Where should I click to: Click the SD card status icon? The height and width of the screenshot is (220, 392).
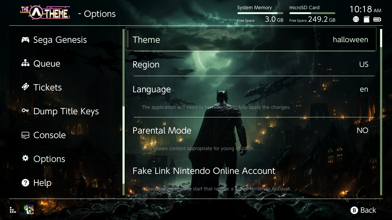point(366,20)
